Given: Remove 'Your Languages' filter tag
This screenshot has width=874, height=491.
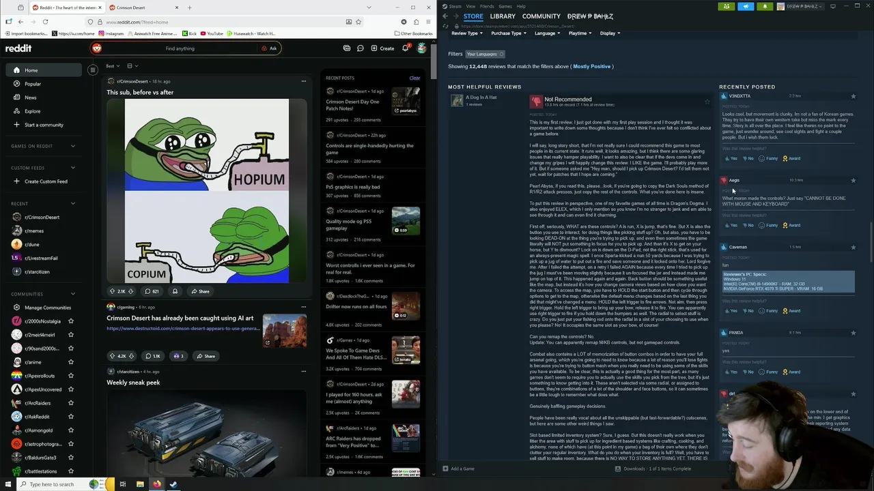Looking at the screenshot, I should pos(501,54).
